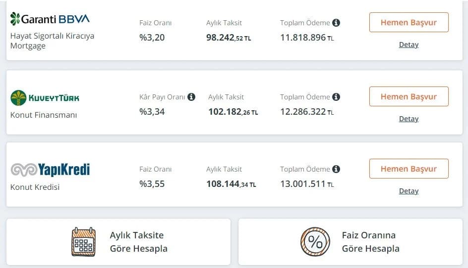Apply to Kuveyt Türk with Hemen Başvur

409,96
